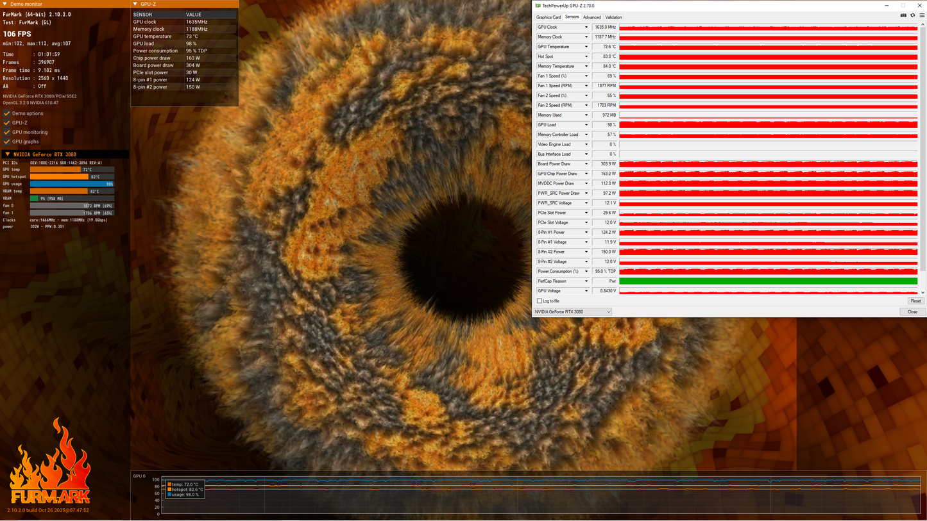Enable the Log to file checkbox
The height and width of the screenshot is (521, 927).
(x=540, y=301)
